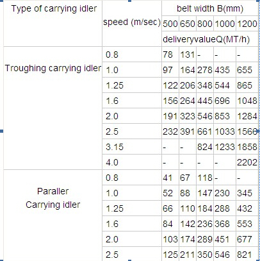Select the 4.0 speed cell
This screenshot has height=261, width=260.
tap(132, 162)
